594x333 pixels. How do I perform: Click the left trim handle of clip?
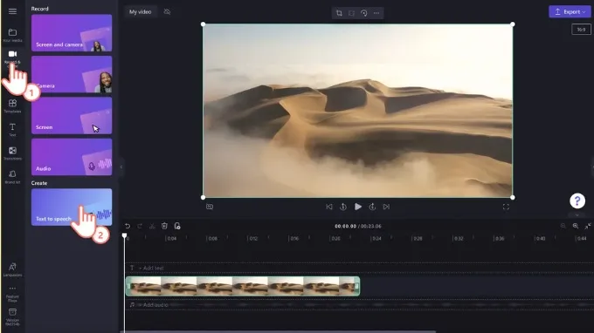point(128,286)
